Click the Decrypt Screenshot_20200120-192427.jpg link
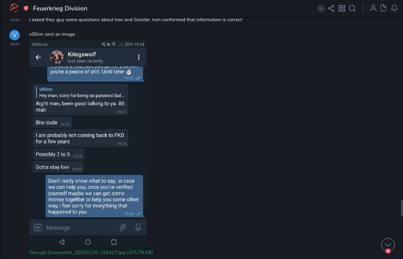 point(91,252)
